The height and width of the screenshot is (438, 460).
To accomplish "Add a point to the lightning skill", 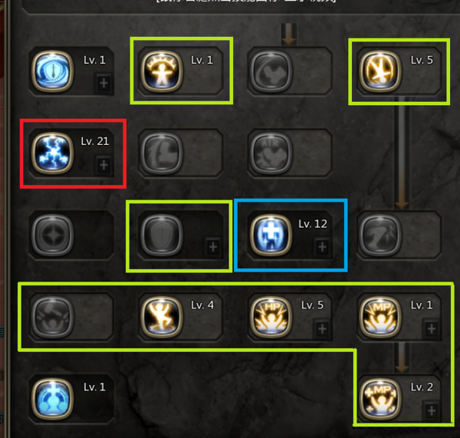I will point(103,165).
